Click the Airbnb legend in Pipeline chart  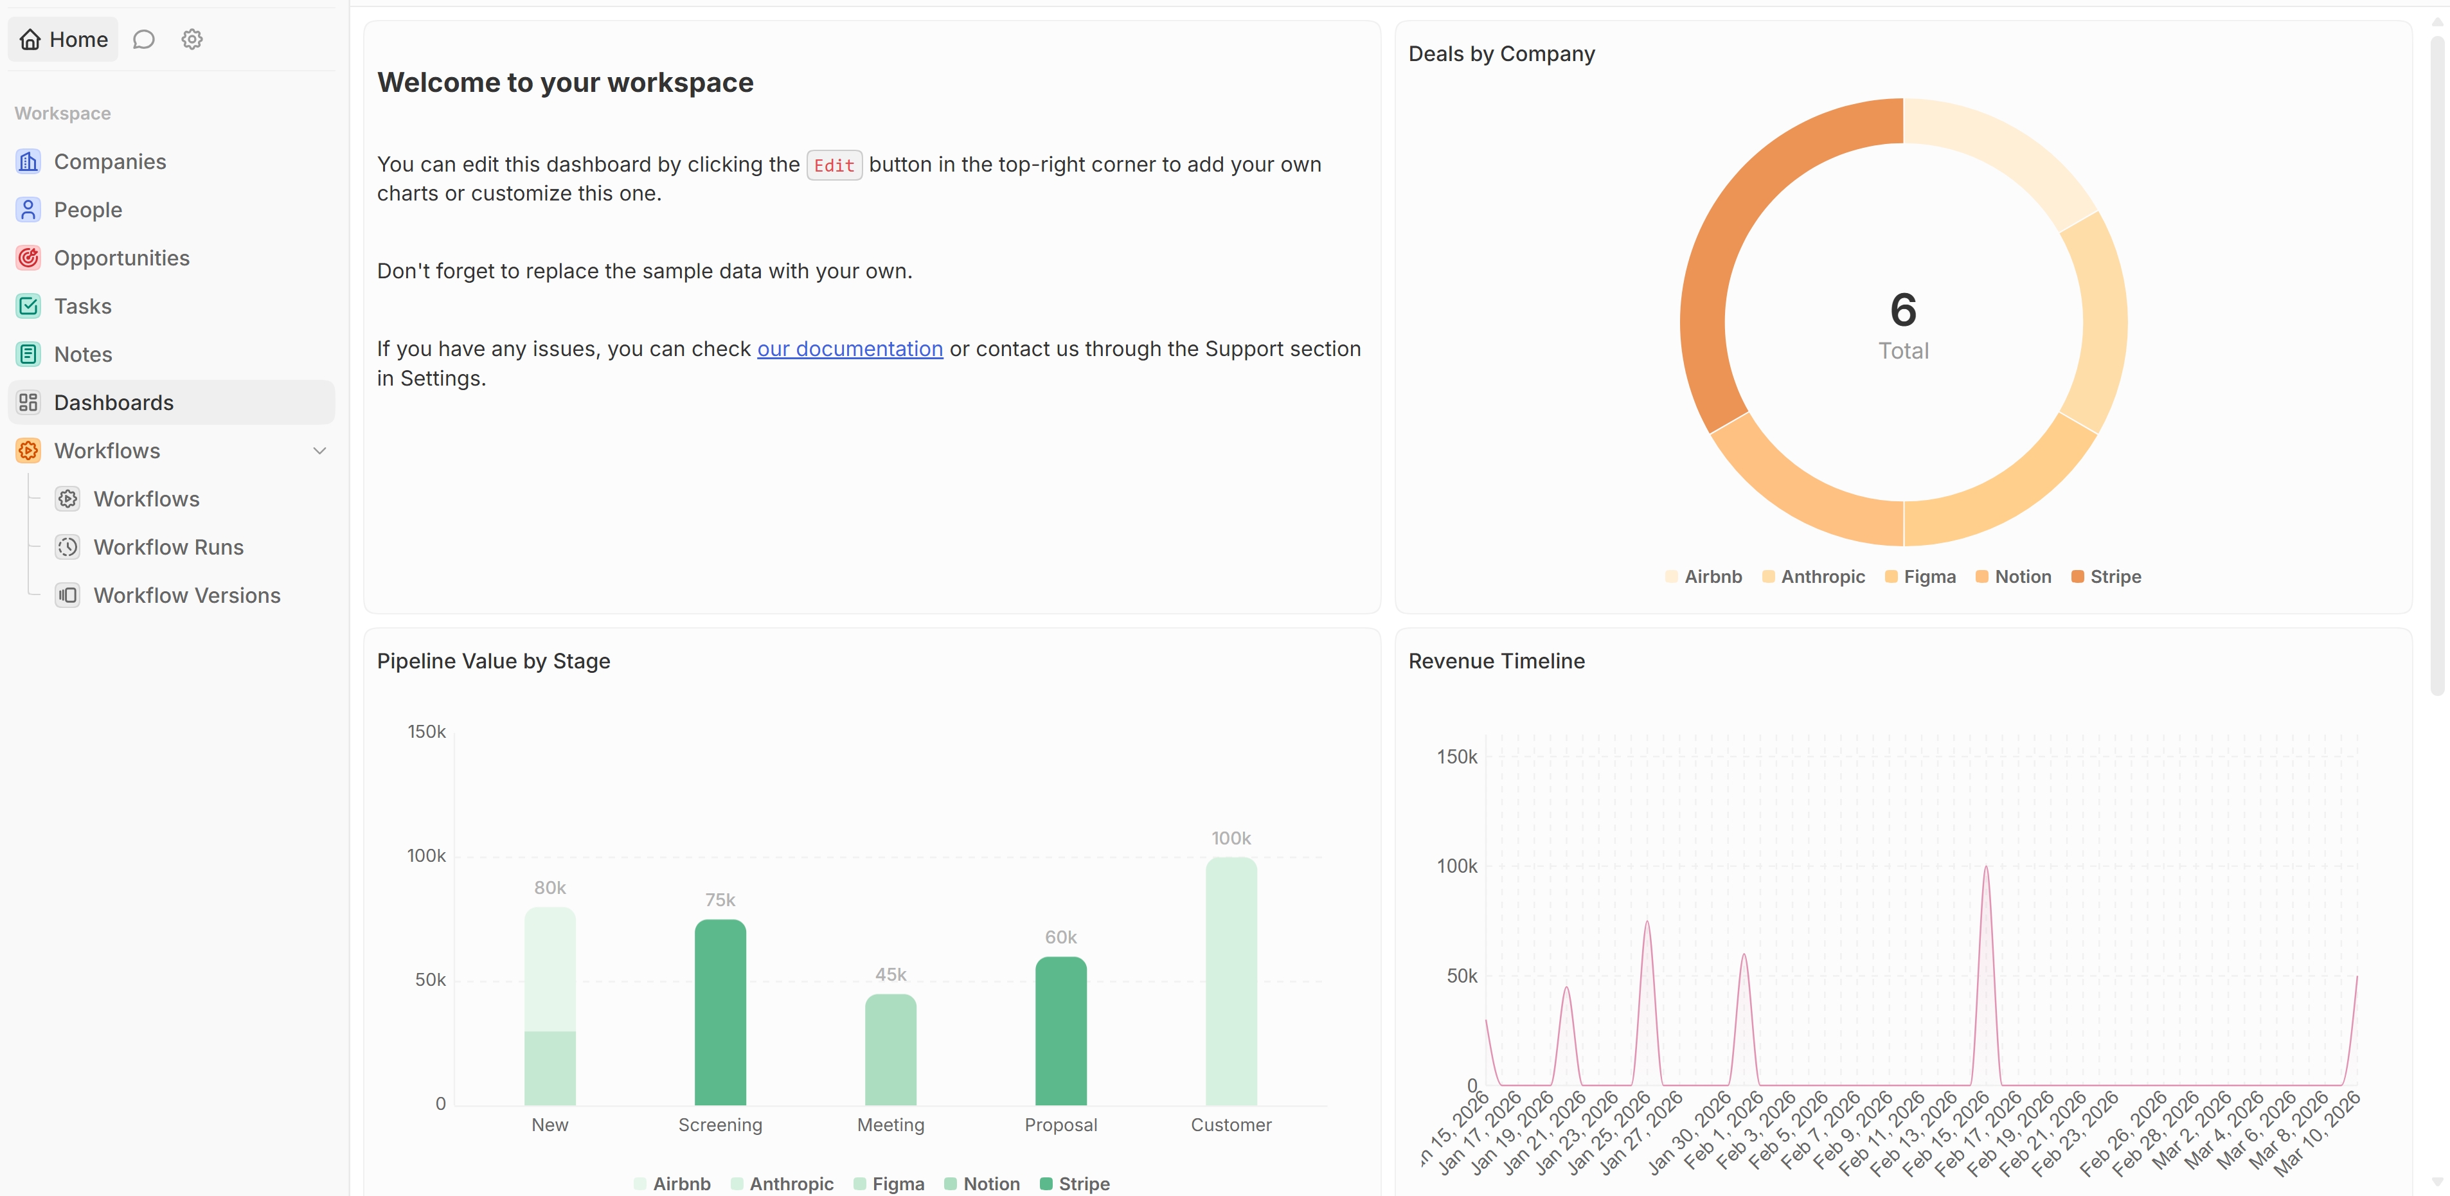[672, 1184]
